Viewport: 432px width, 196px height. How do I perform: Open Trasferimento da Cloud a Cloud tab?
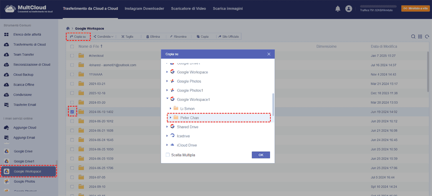pos(90,8)
